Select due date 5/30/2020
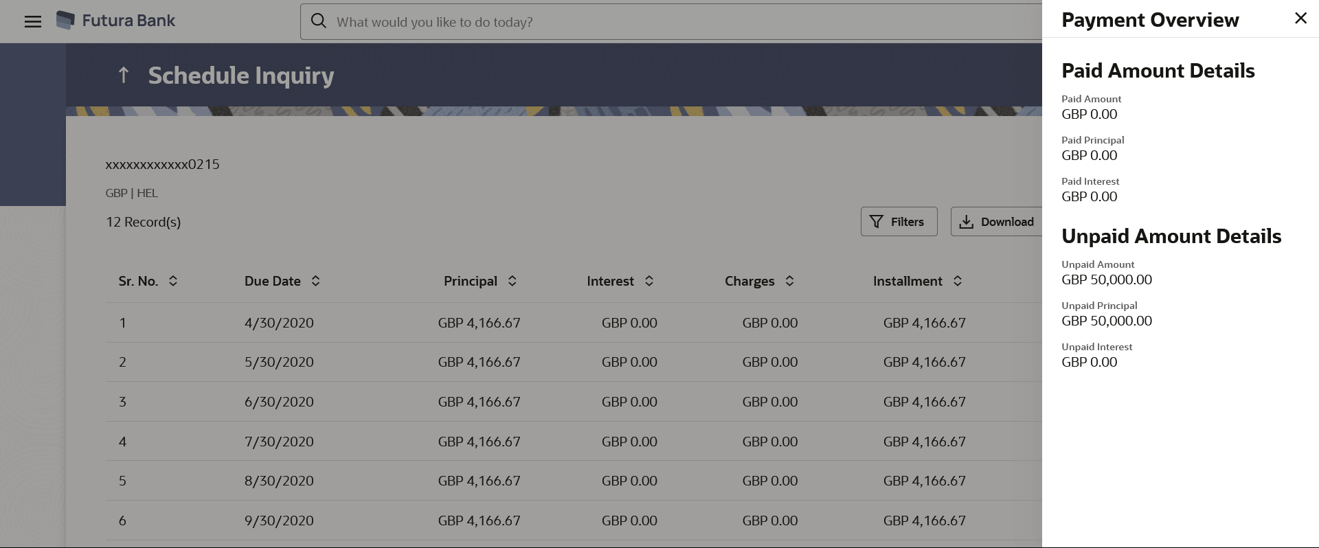 click(x=279, y=362)
